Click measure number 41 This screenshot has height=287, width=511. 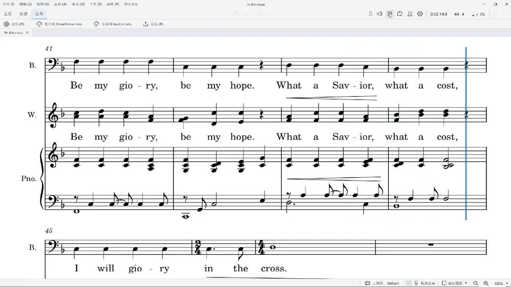click(x=49, y=49)
